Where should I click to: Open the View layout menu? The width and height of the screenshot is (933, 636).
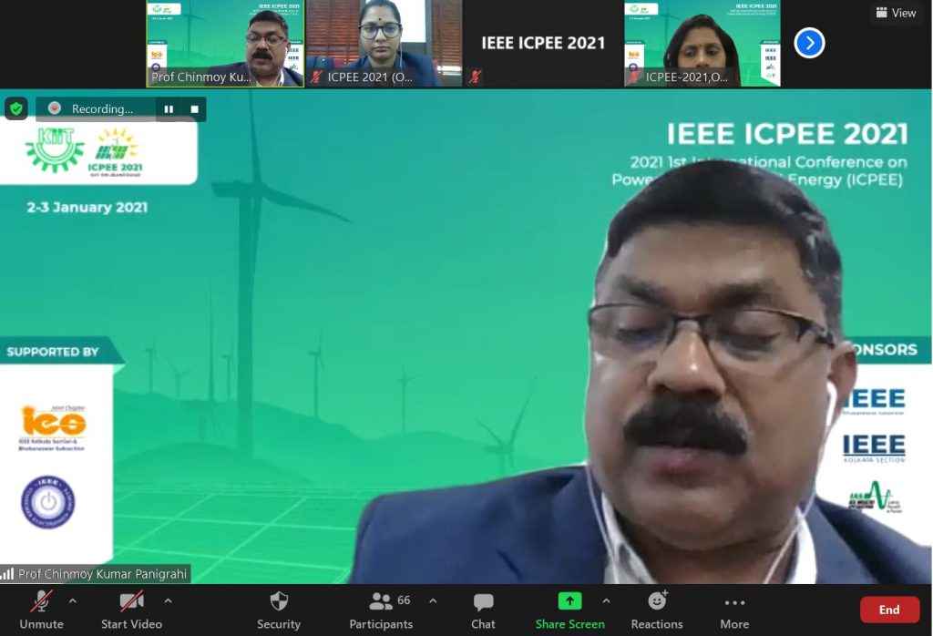tap(896, 13)
